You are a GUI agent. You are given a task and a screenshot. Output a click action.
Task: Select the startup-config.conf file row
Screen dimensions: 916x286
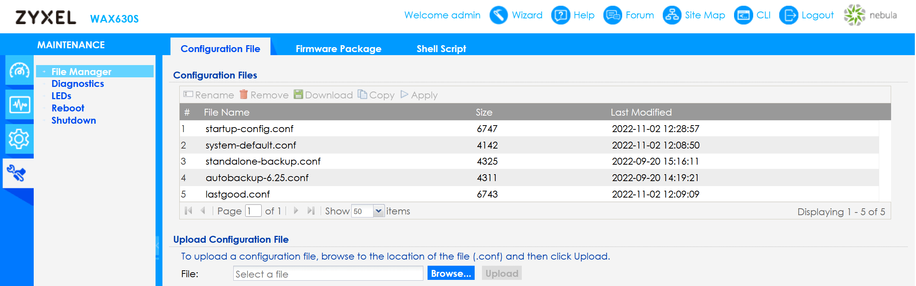click(x=249, y=129)
